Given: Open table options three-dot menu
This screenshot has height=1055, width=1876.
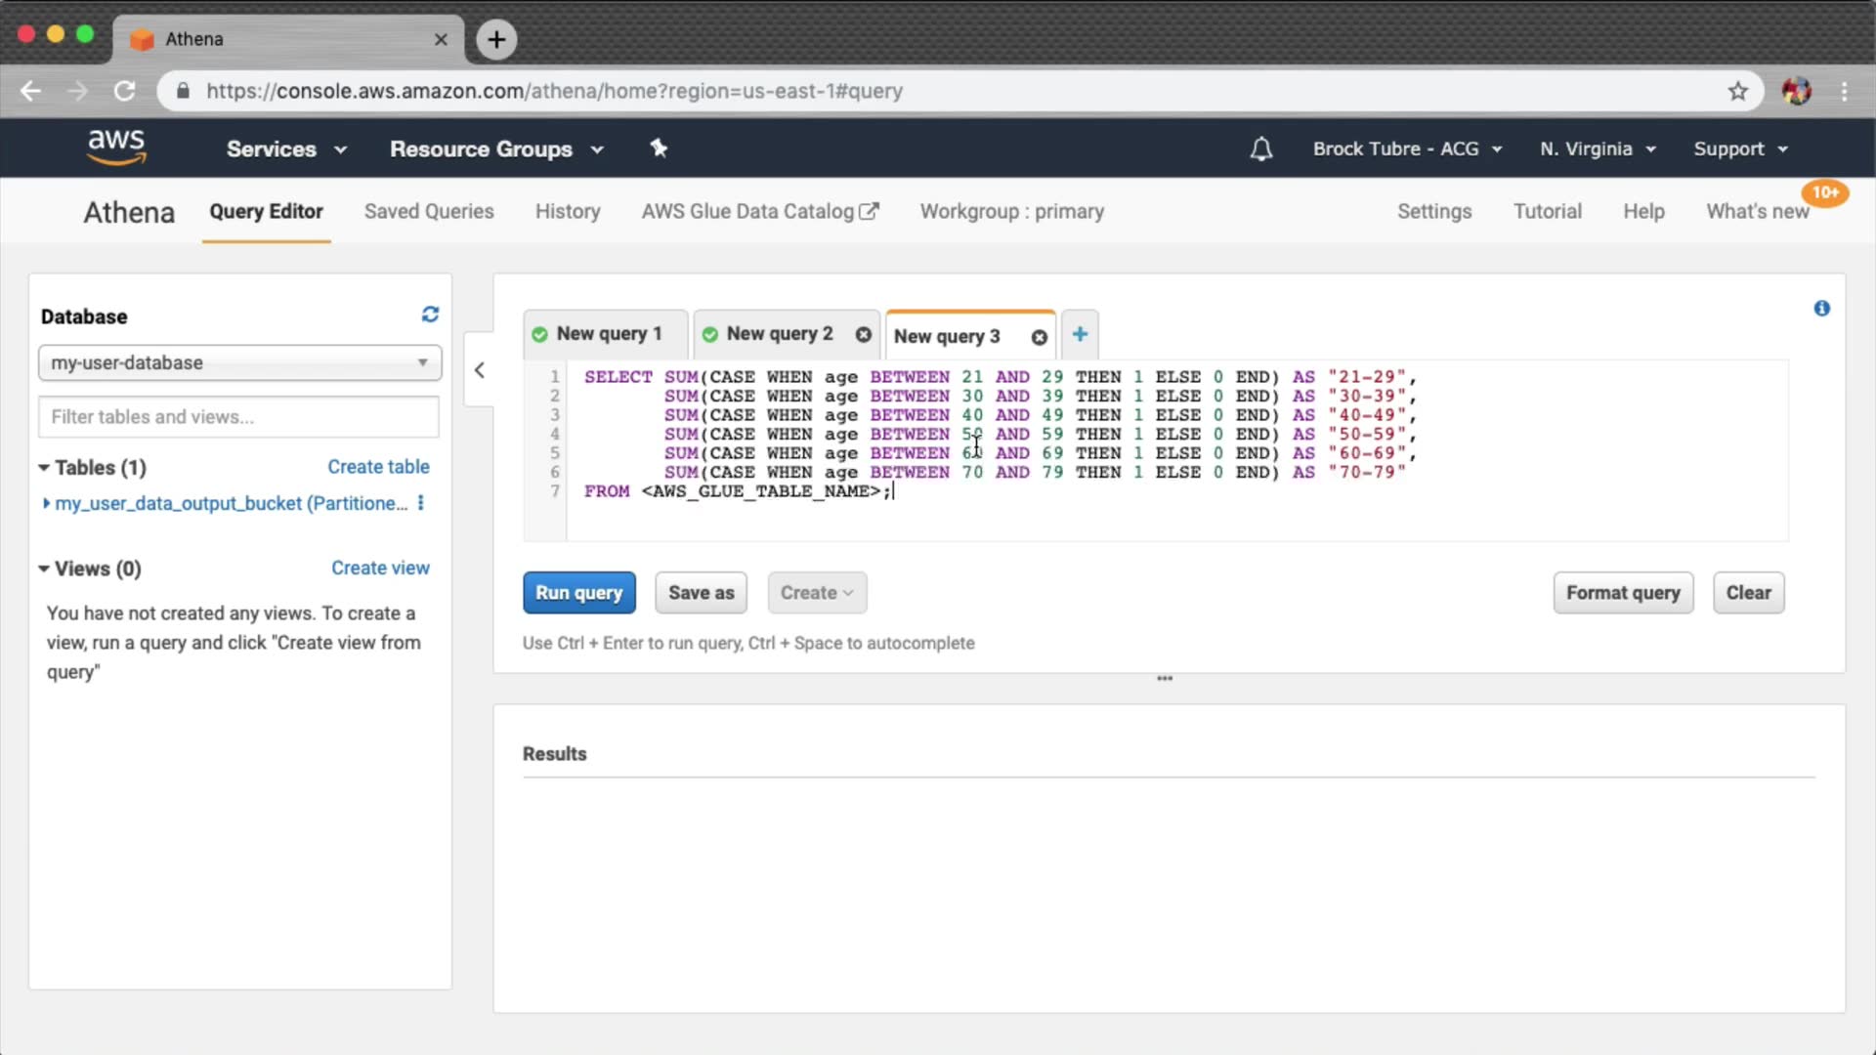Looking at the screenshot, I should (x=421, y=503).
